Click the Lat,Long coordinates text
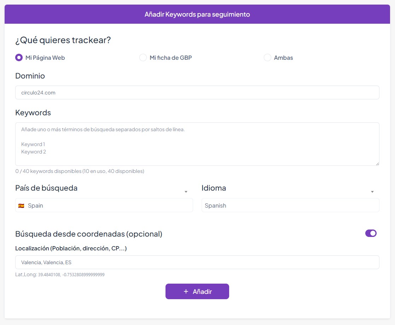The height and width of the screenshot is (325, 395). tap(60, 274)
